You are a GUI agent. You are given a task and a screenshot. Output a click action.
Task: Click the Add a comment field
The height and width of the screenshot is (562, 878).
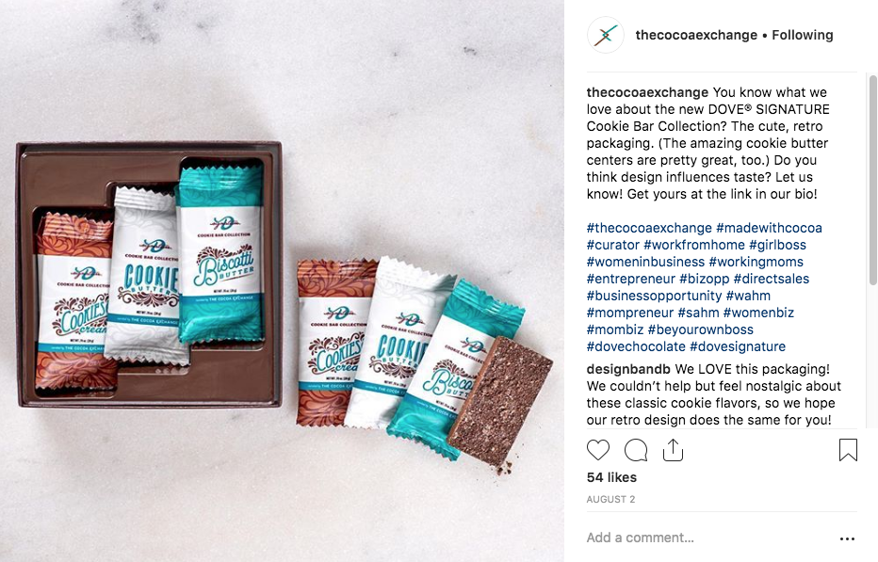coord(707,538)
